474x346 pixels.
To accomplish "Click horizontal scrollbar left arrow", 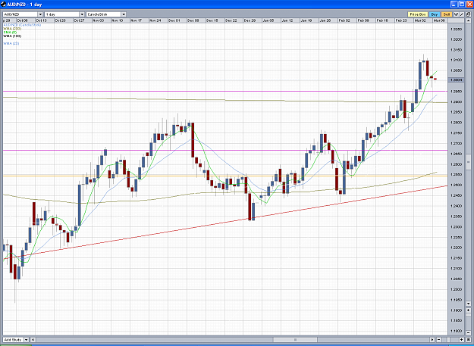I will point(33,340).
